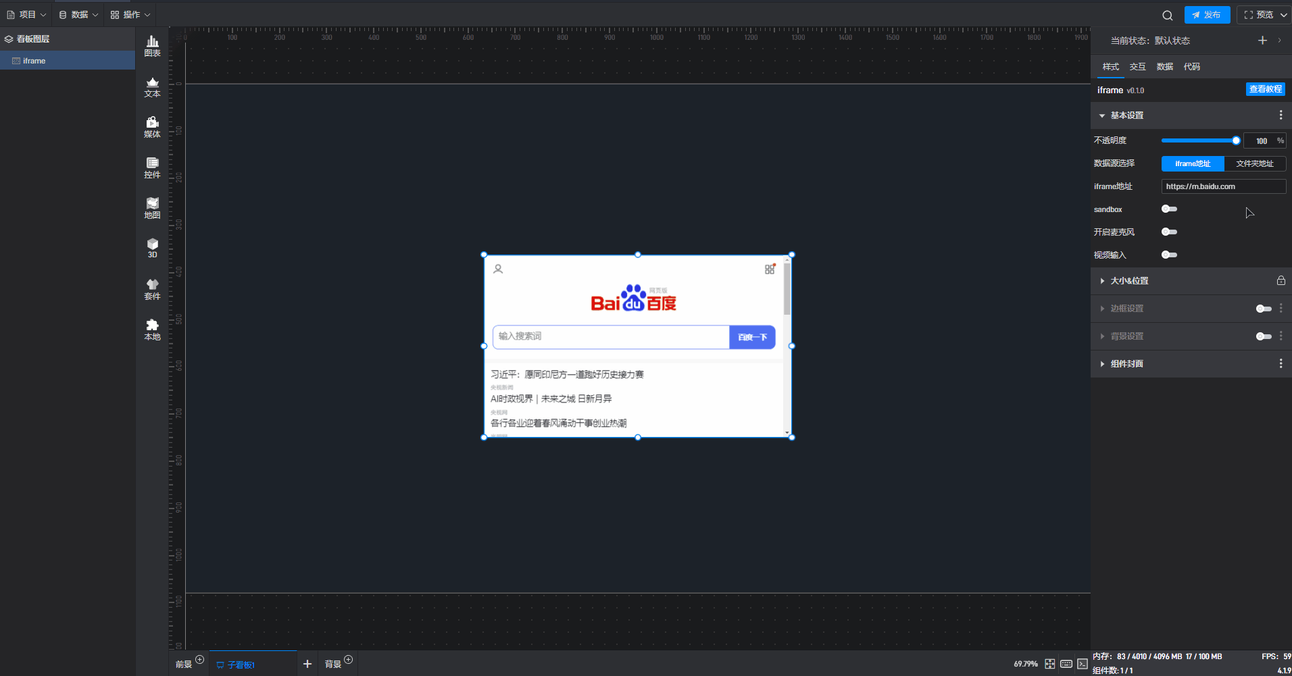Open the 操作 dropdown menu

click(x=130, y=15)
